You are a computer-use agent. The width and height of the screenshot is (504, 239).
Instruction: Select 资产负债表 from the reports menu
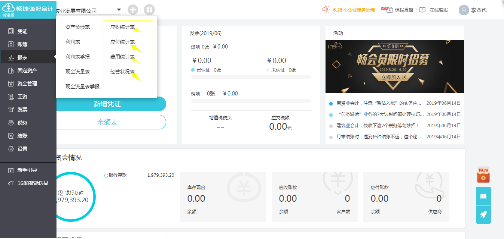(x=77, y=27)
